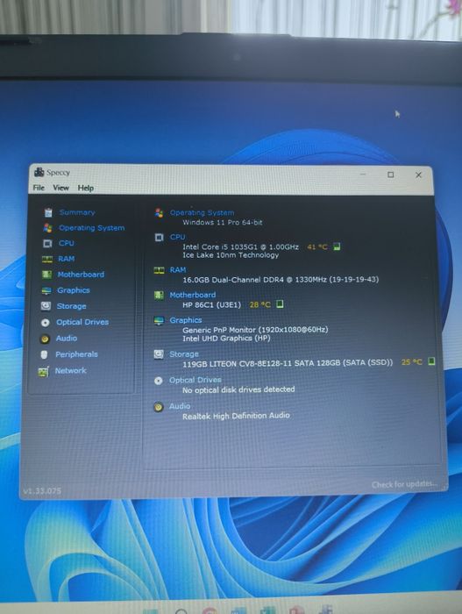The image size is (462, 614).
Task: Click the Network icon in sidebar
Action: 44,372
